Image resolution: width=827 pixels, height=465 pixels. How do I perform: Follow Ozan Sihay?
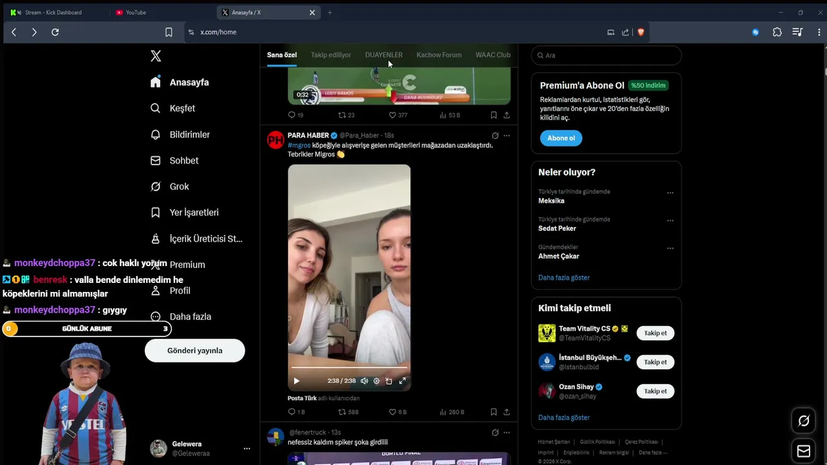point(655,391)
